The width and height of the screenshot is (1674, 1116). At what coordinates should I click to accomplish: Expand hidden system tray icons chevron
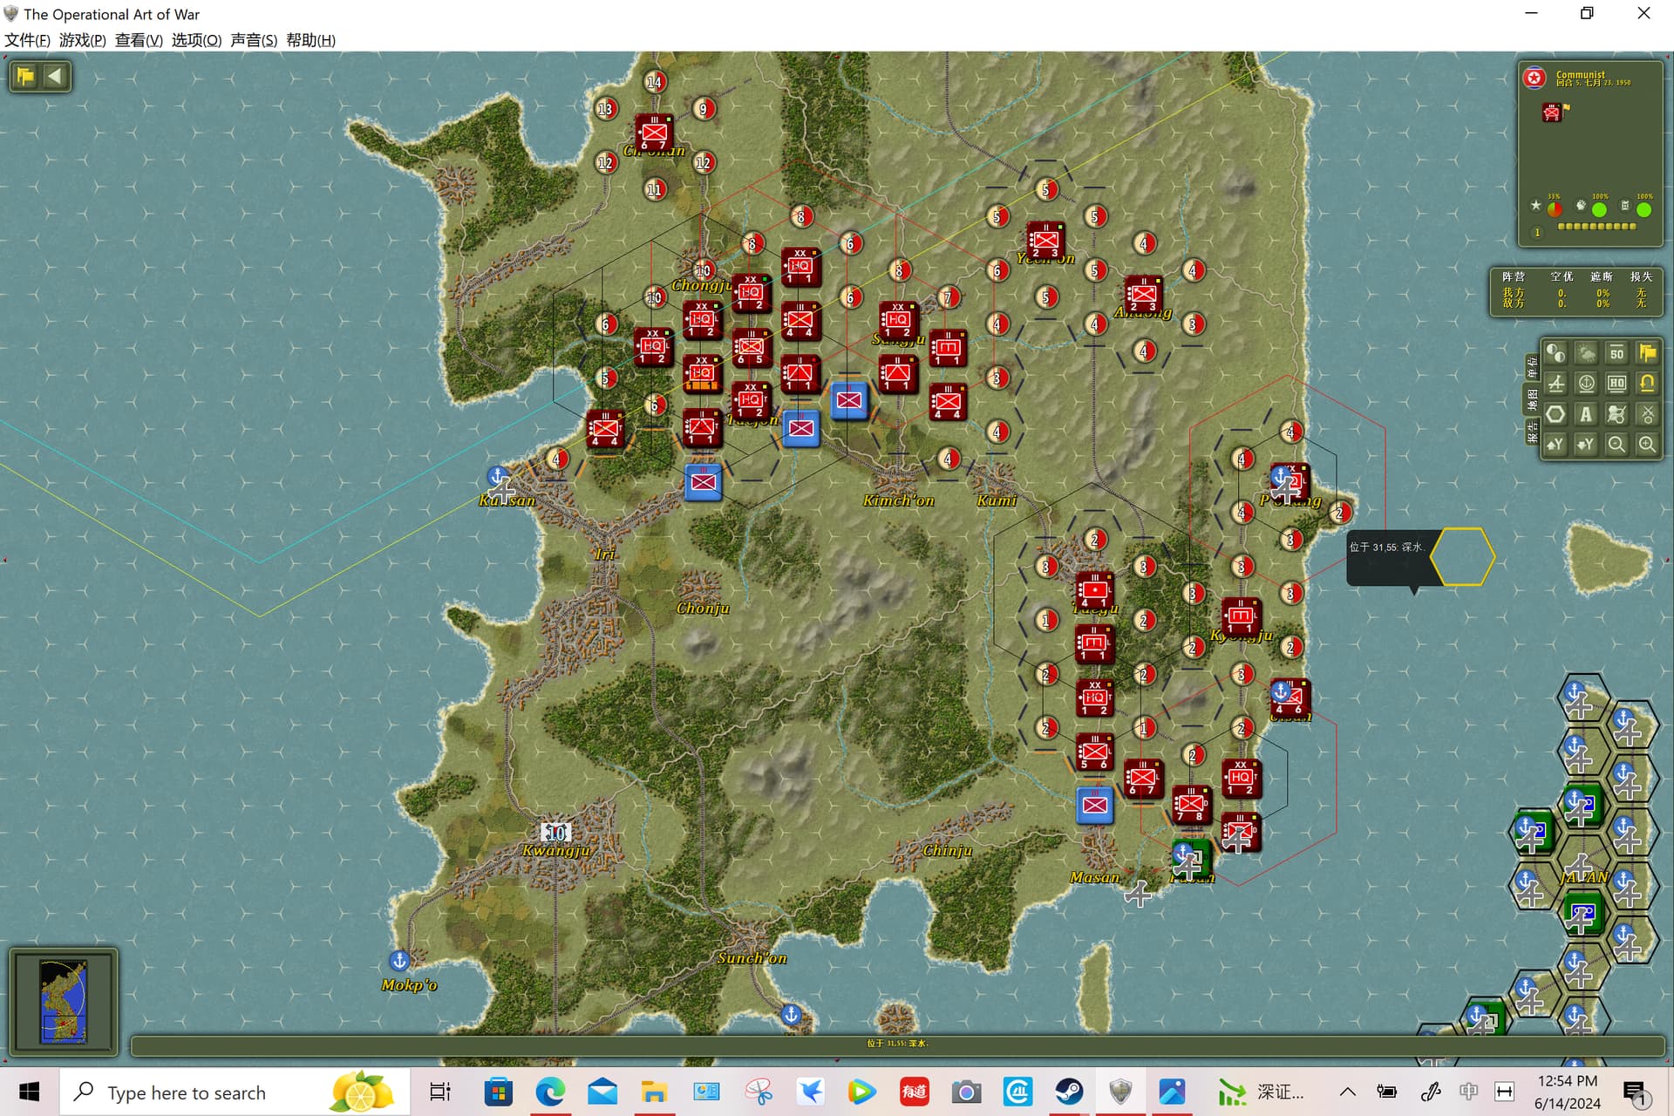click(1347, 1092)
